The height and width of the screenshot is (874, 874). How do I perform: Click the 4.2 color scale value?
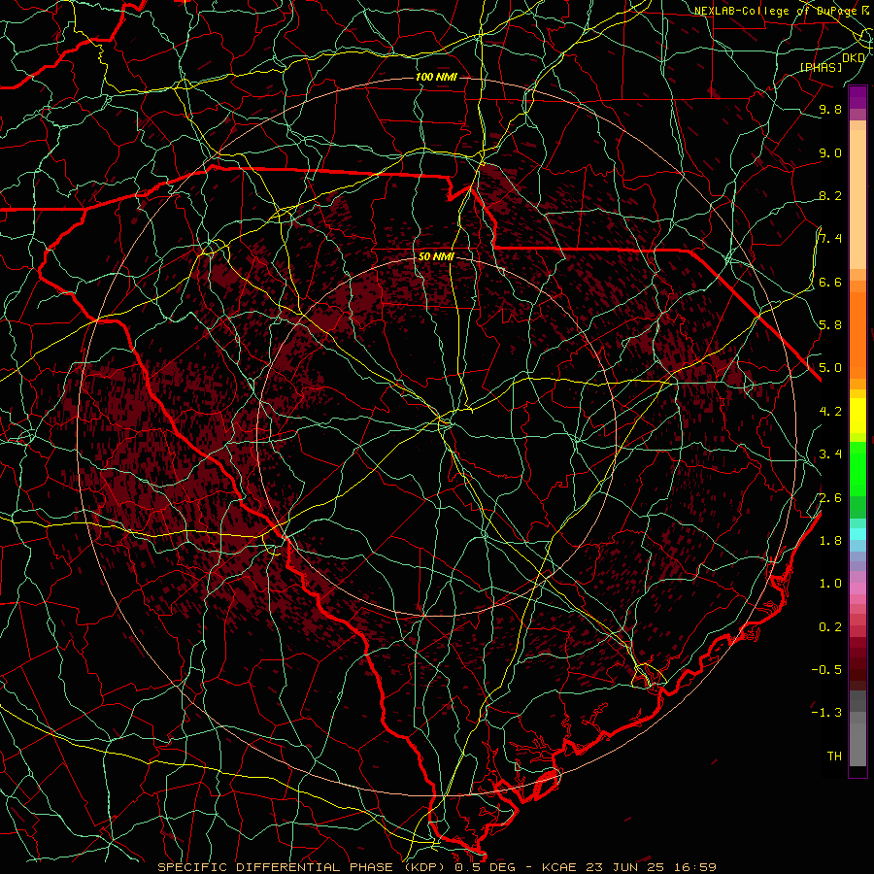[x=830, y=412]
